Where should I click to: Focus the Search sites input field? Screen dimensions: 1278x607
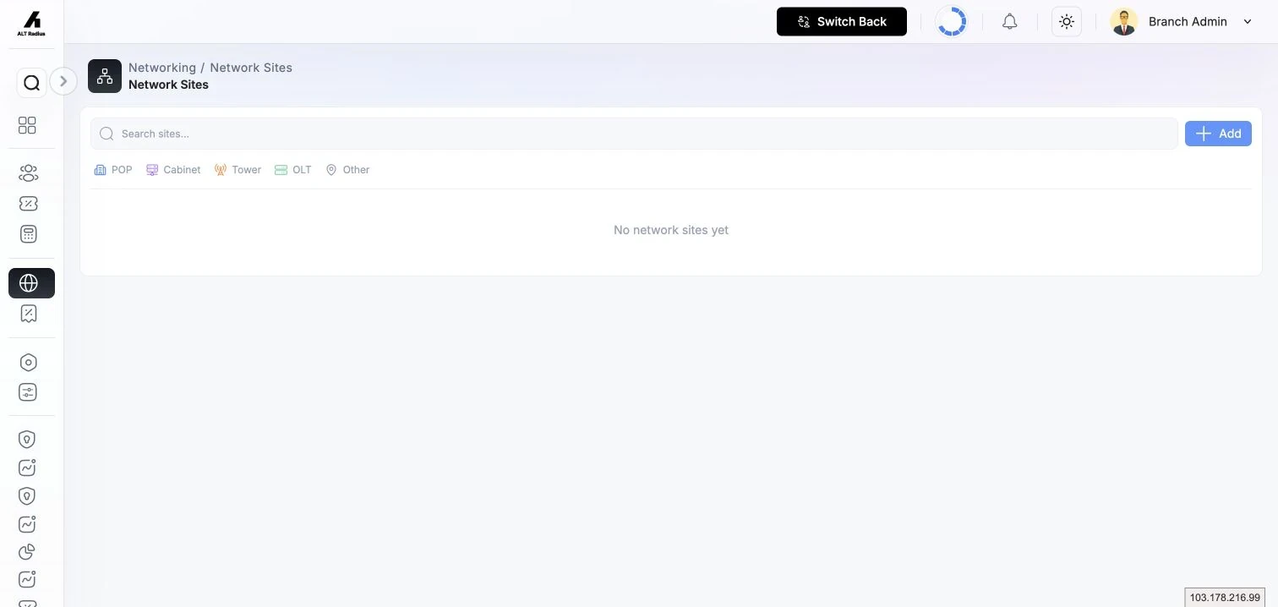[x=634, y=134]
